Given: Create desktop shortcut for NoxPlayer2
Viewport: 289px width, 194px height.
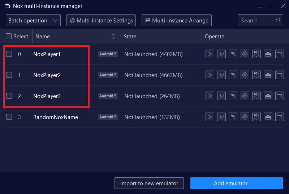Looking at the screenshot, I should tap(221, 75).
